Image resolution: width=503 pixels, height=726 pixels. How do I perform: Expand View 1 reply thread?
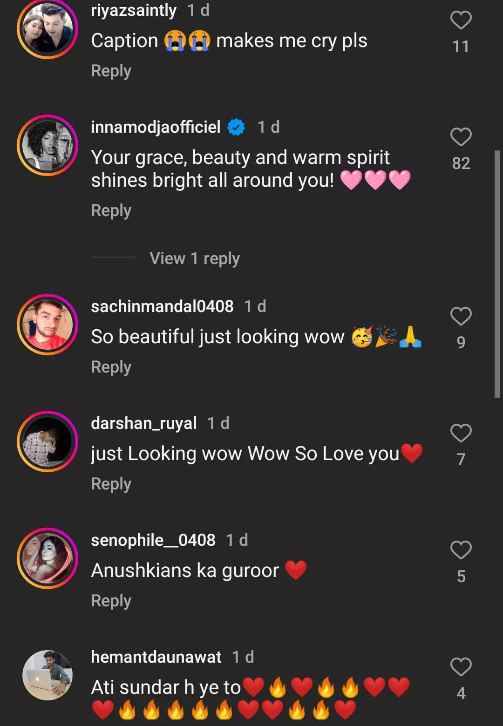(x=194, y=258)
